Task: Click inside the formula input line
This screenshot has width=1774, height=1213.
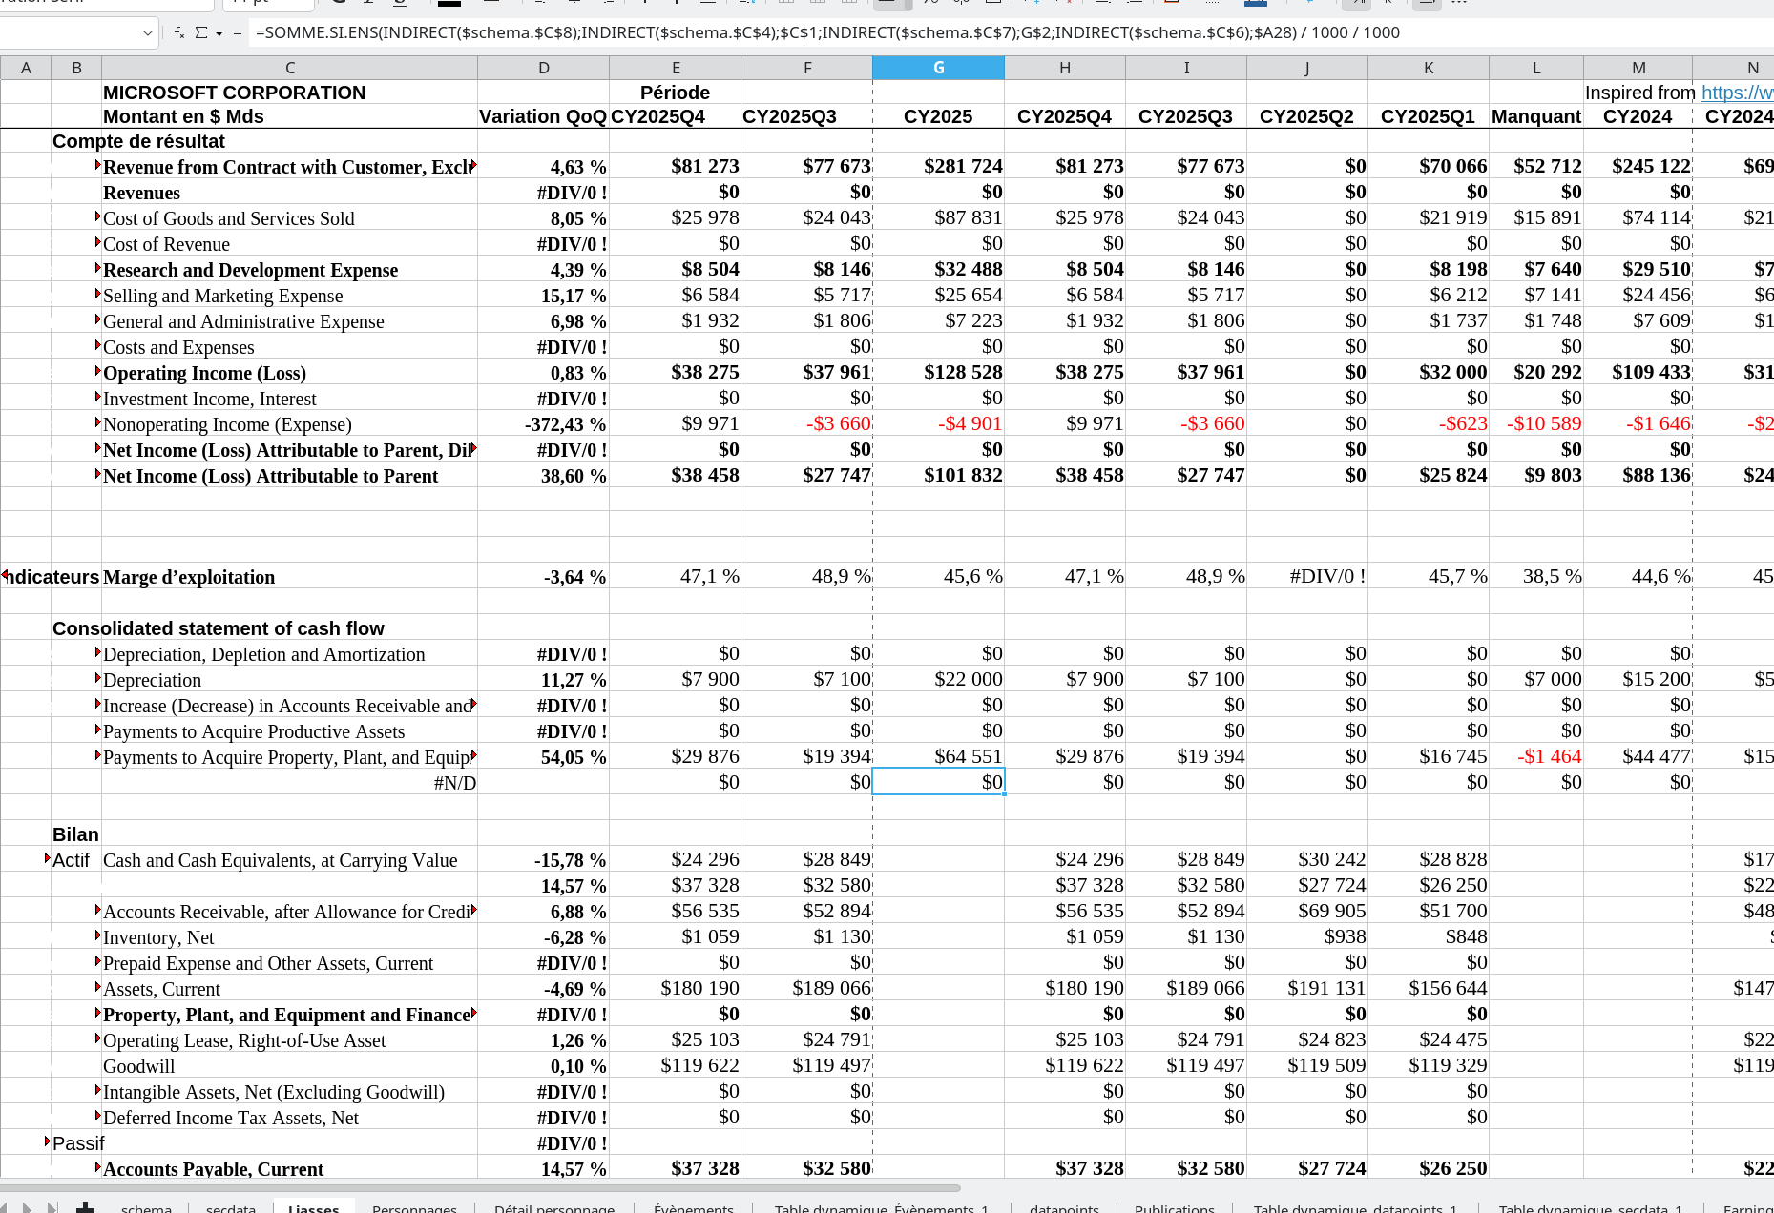Action: pyautogui.click(x=1010, y=32)
